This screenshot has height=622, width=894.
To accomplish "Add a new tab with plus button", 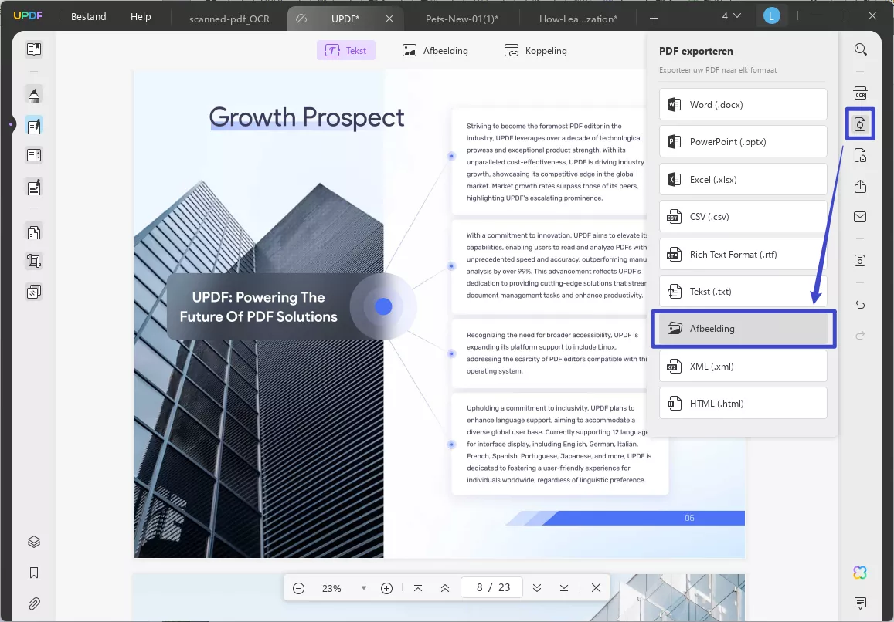I will point(654,19).
